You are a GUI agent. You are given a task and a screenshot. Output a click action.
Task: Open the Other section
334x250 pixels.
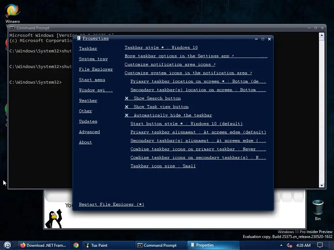[x=85, y=111]
